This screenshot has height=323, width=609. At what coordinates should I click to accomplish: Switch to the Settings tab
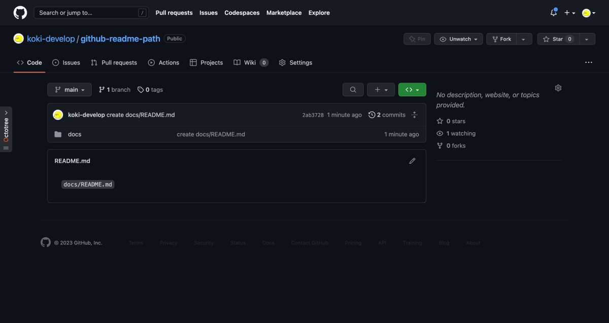tap(296, 62)
